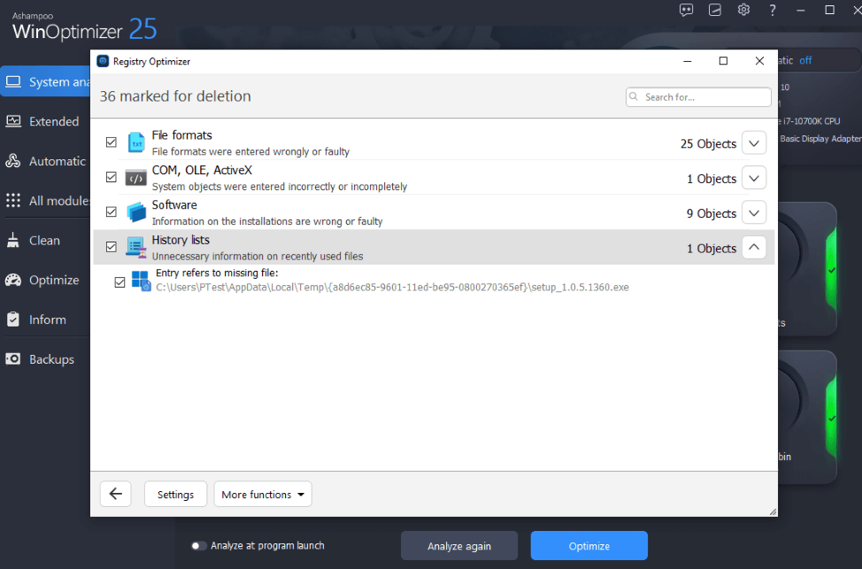Click the All modules grid icon

13,201
